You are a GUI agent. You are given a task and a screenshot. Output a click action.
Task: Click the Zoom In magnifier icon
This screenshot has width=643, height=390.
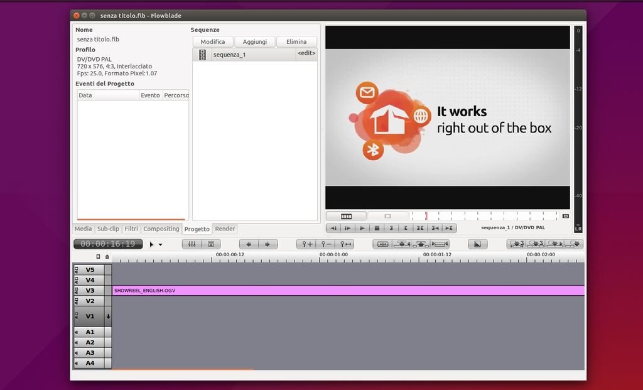click(307, 244)
